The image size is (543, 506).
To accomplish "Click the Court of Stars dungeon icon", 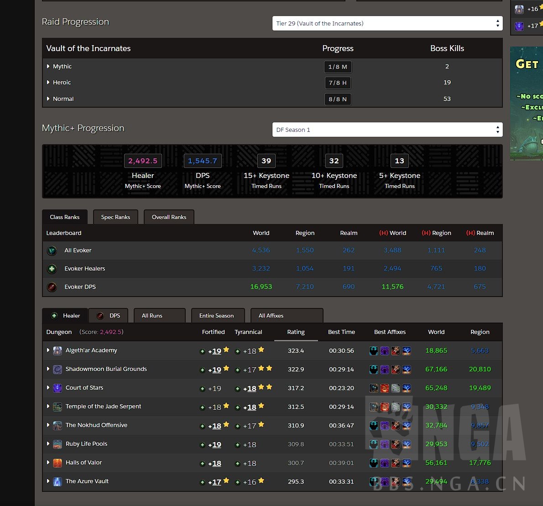I will 57,388.
